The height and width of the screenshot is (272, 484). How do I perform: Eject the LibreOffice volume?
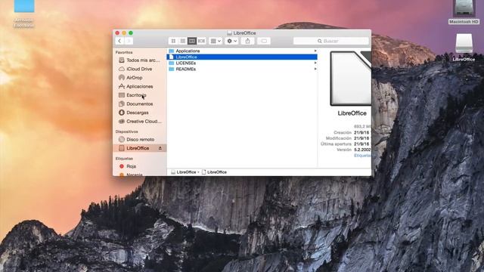[160, 148]
